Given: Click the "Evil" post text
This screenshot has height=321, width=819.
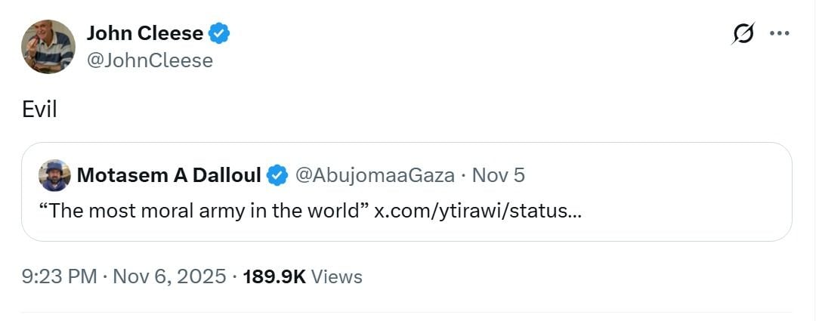Looking at the screenshot, I should pyautogui.click(x=39, y=109).
